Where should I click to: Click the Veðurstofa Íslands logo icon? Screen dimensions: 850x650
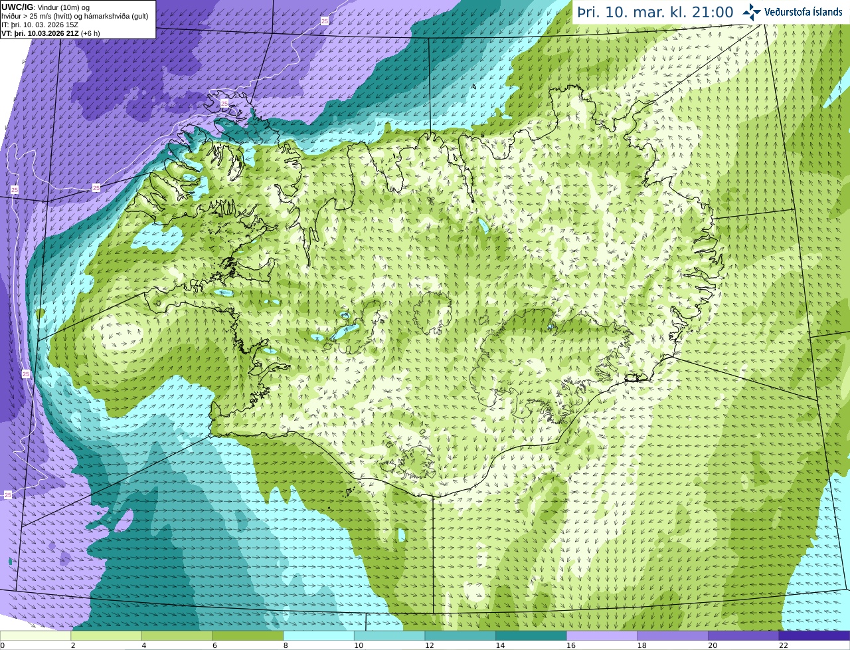pyautogui.click(x=752, y=11)
